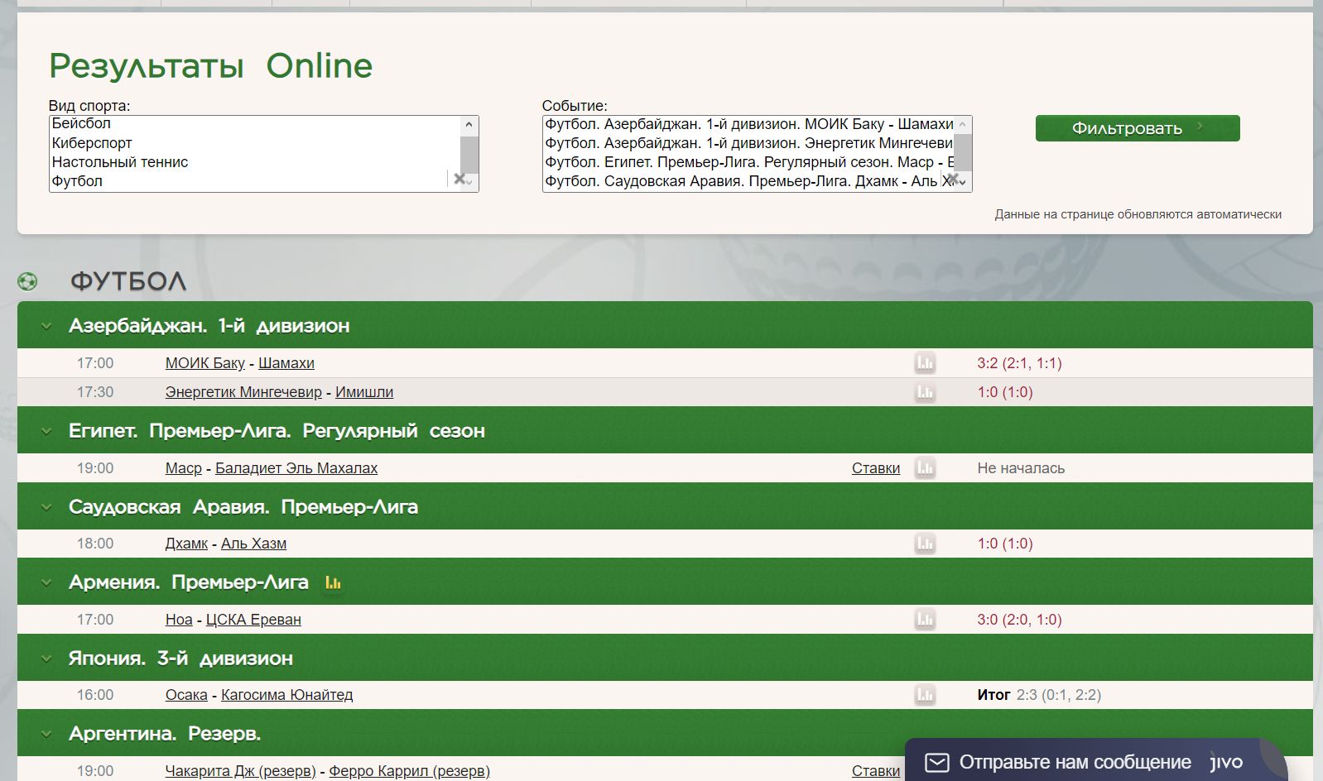The height and width of the screenshot is (781, 1323).
Task: Click the 18:00 match time
Action: coord(95,544)
